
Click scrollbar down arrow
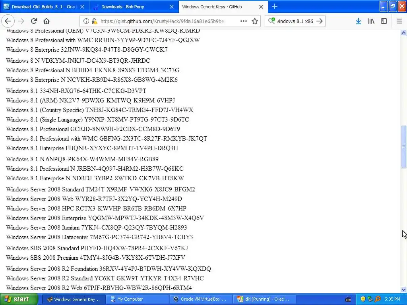click(x=403, y=290)
